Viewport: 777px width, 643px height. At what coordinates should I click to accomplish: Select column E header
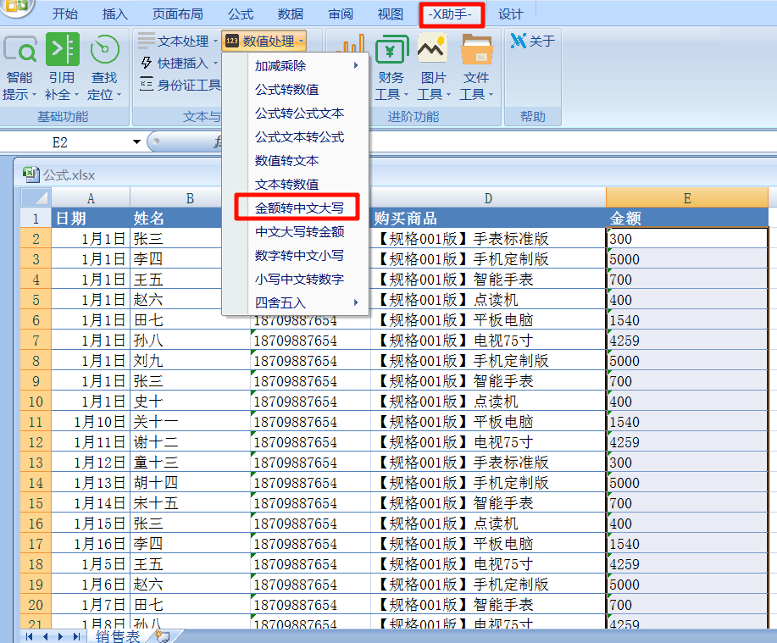click(x=687, y=198)
